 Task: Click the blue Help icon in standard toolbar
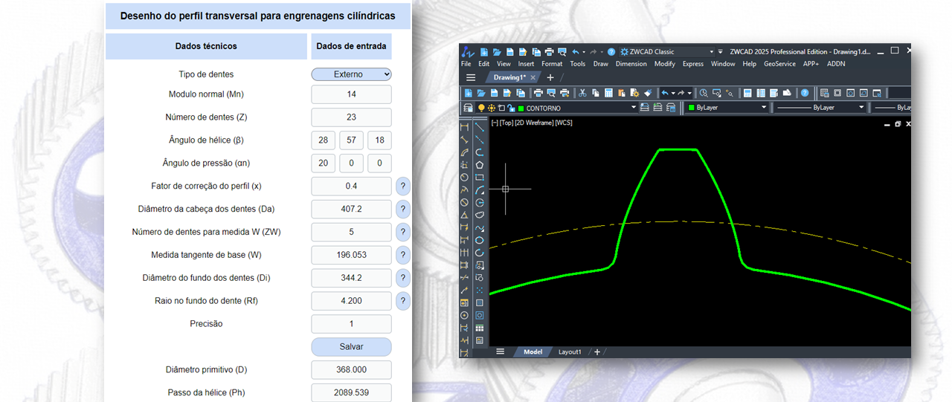(805, 93)
